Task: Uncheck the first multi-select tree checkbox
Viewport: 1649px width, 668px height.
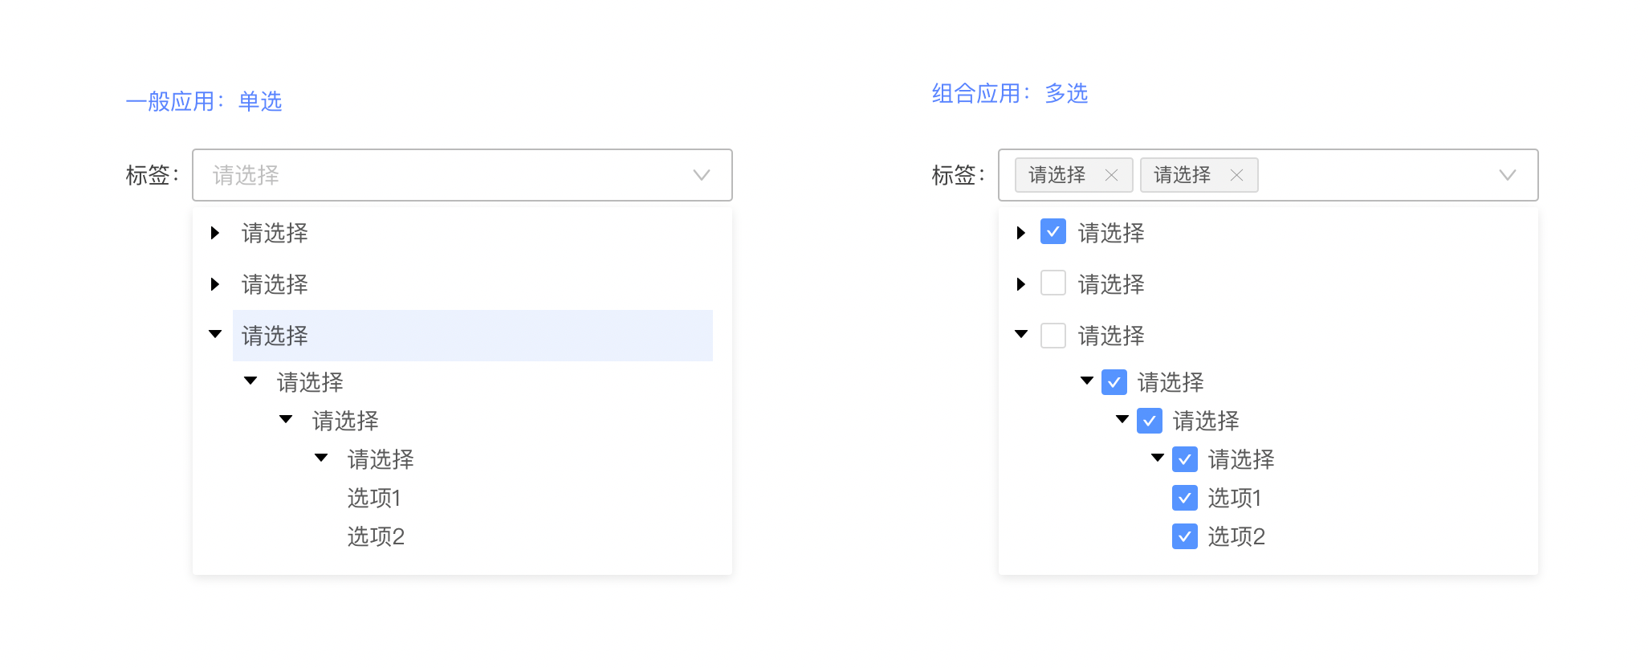Action: point(1053,231)
